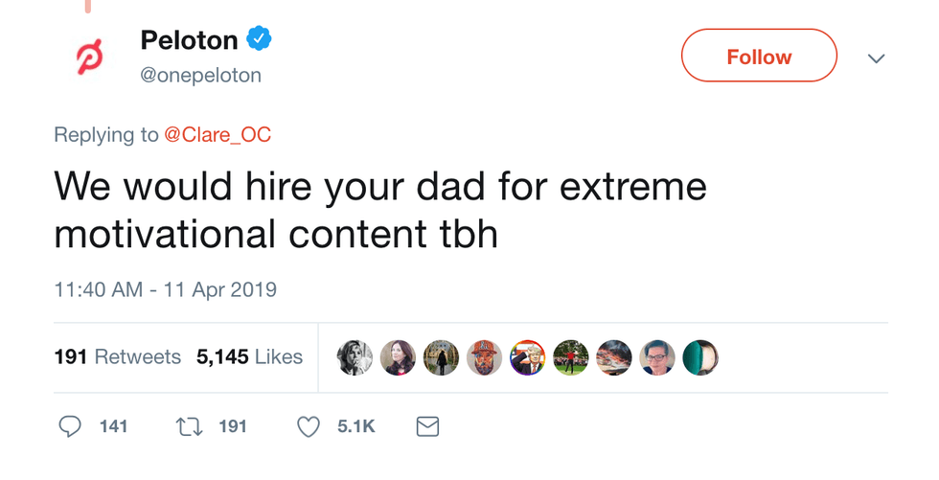Like the tweet with the heart icon
Image resolution: width=939 pixels, height=480 pixels.
click(308, 426)
